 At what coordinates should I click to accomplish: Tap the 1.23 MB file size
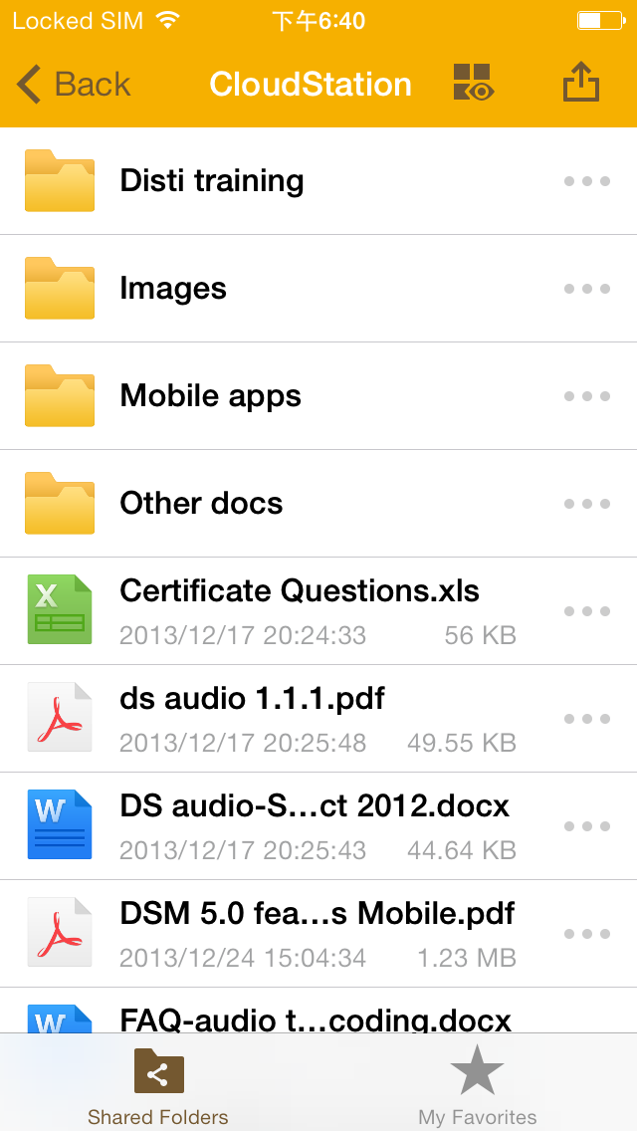[467, 958]
